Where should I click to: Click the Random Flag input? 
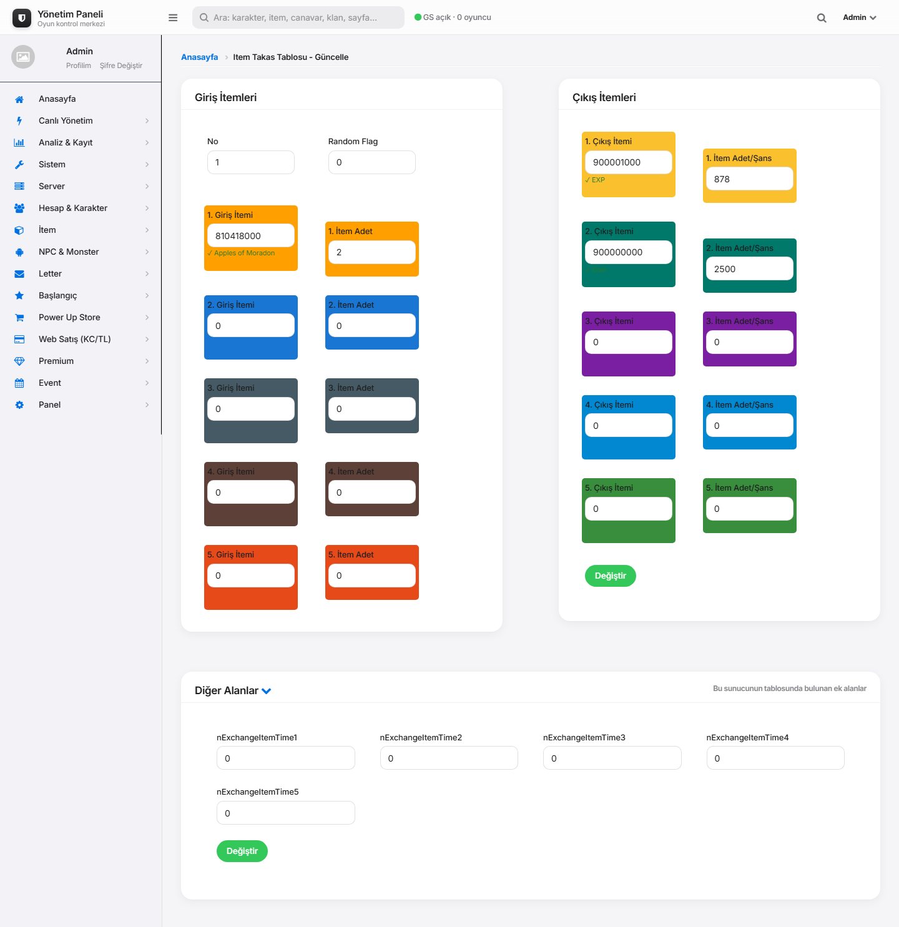pyautogui.click(x=372, y=162)
